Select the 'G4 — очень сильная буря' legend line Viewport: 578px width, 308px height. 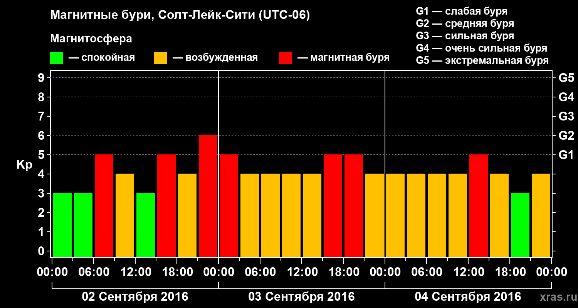(481, 48)
